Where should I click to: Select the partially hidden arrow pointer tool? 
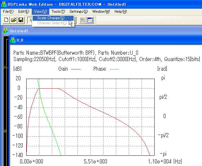[30, 20]
